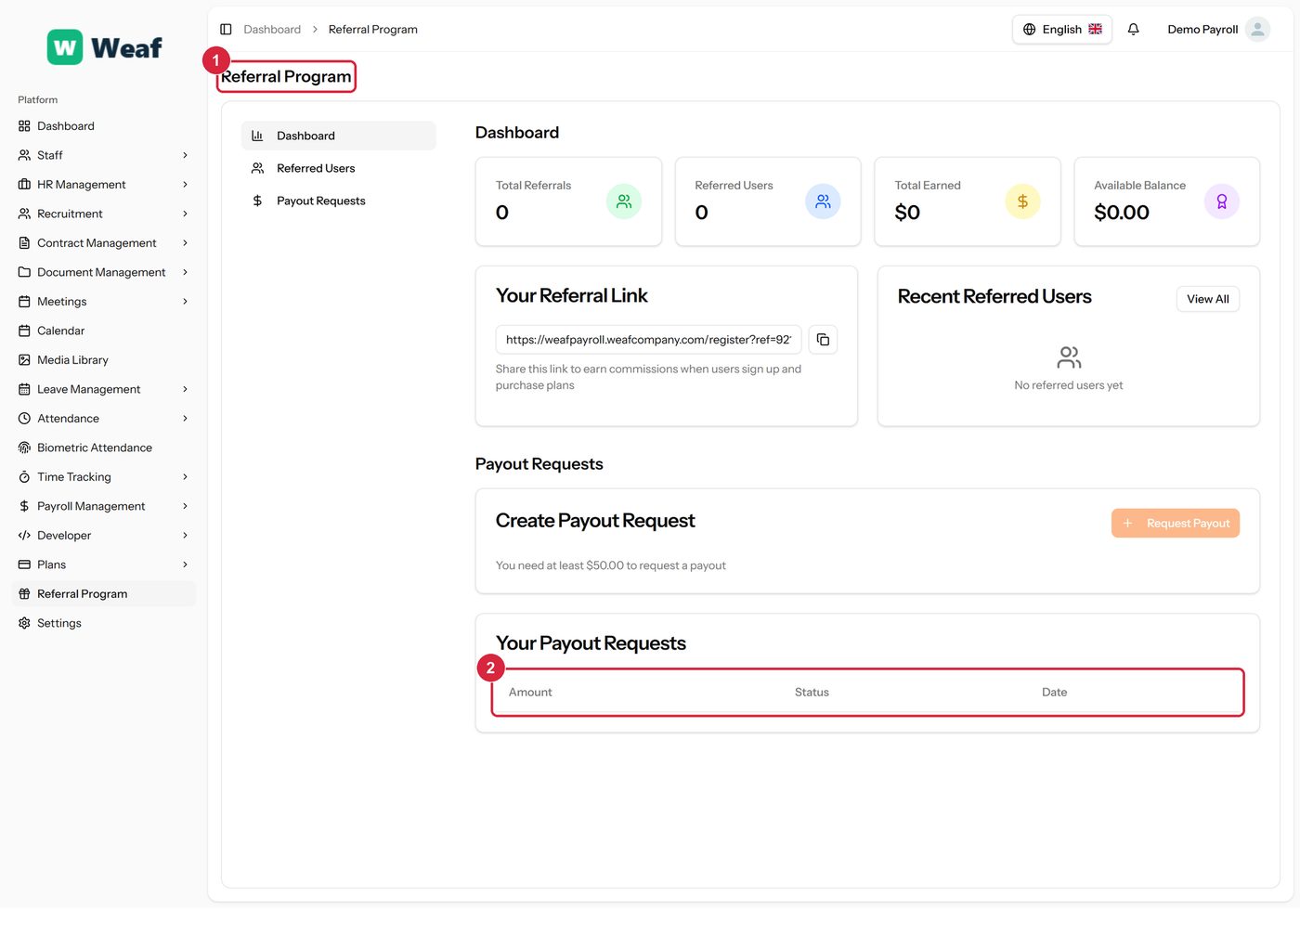
Task: Click the Referred Users blue icon
Action: (x=823, y=201)
